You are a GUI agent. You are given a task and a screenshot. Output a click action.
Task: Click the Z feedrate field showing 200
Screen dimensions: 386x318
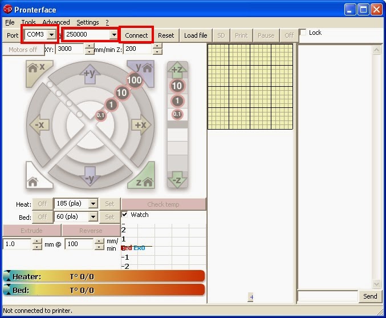coord(138,49)
